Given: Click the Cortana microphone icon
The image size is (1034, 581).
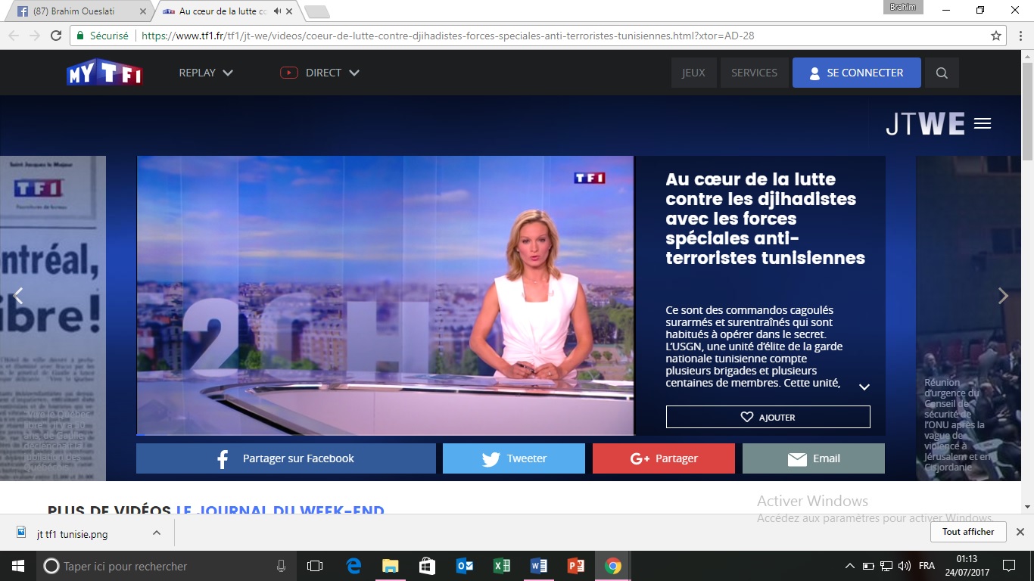Looking at the screenshot, I should (281, 566).
